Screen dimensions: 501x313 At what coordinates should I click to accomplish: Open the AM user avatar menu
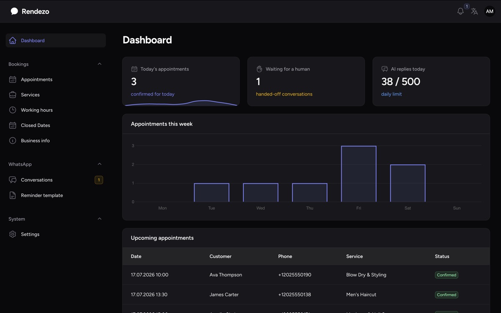click(x=490, y=11)
